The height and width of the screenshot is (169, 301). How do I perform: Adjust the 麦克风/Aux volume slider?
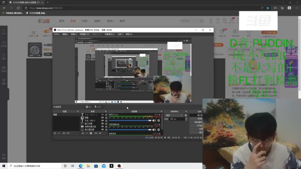point(130,121)
